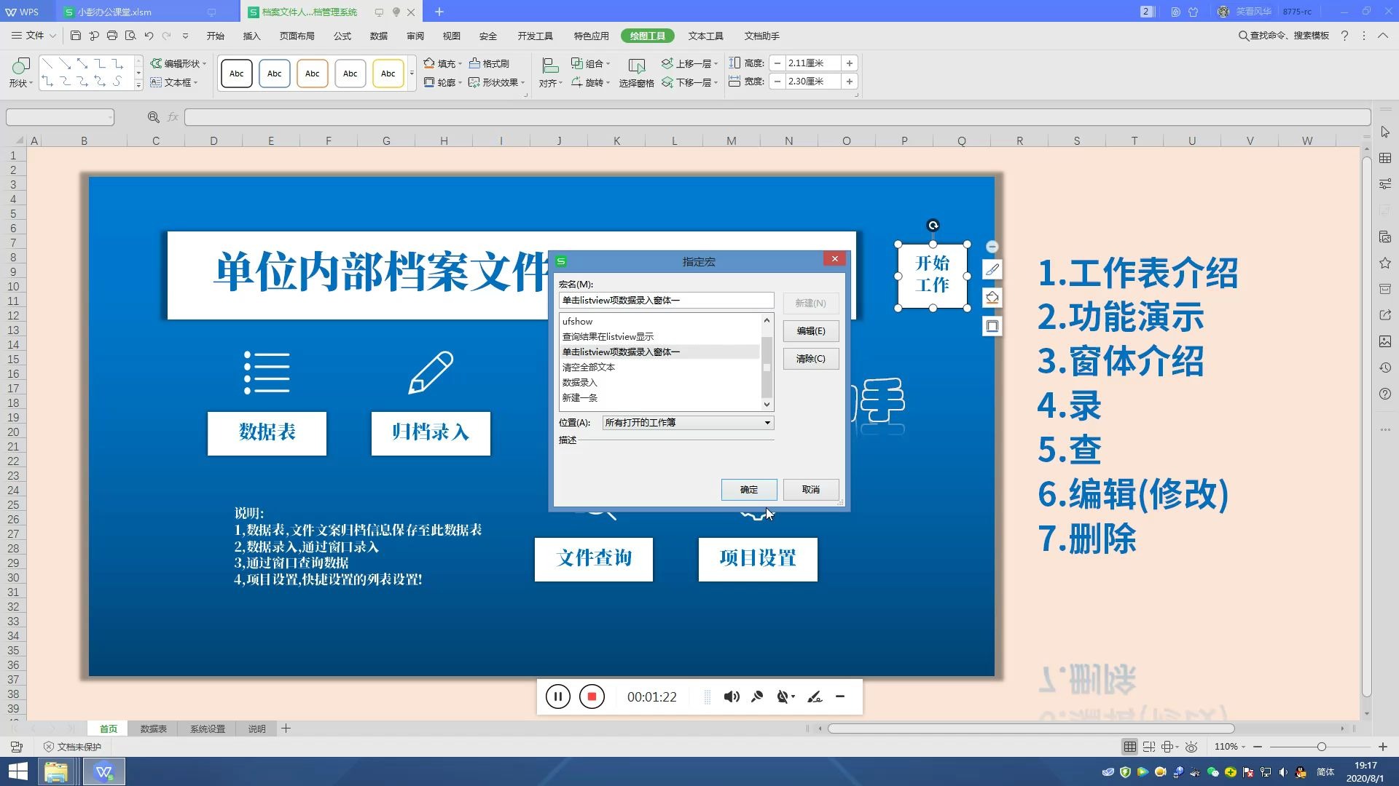Click the print icon in quick toolbar
This screenshot has width=1399, height=786.
(x=111, y=35)
